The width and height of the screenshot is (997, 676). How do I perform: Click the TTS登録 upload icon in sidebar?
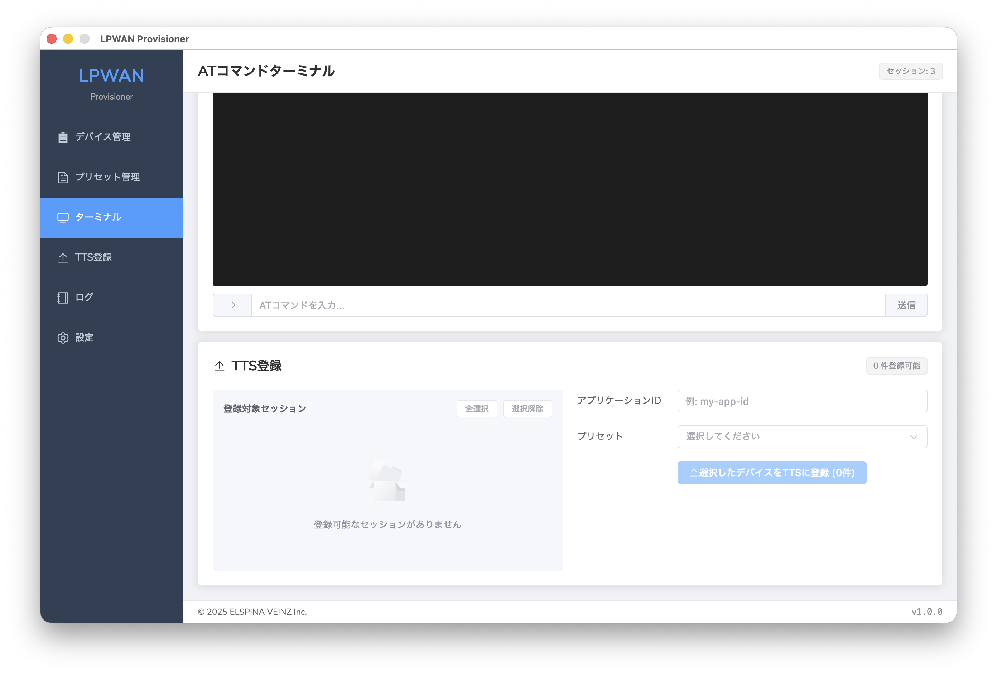pyautogui.click(x=63, y=257)
